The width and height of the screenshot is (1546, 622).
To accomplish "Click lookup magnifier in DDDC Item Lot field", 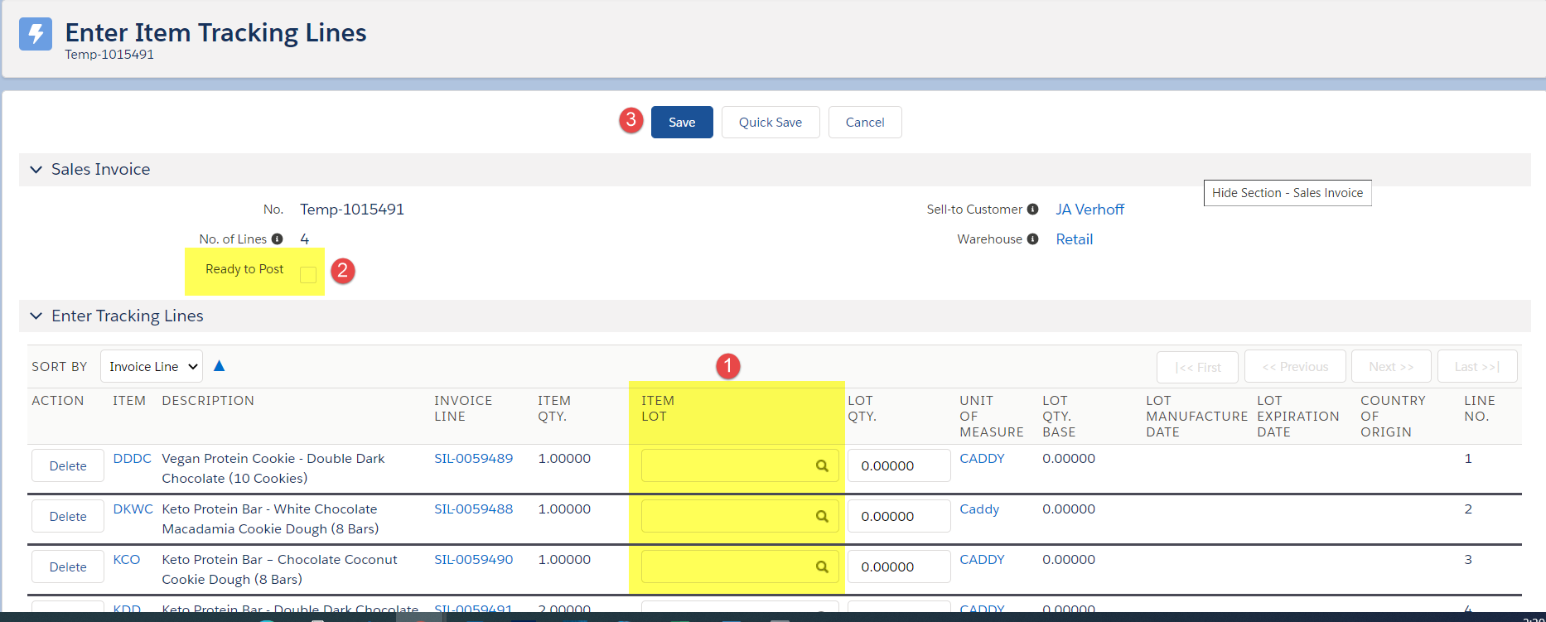I will tap(822, 465).
